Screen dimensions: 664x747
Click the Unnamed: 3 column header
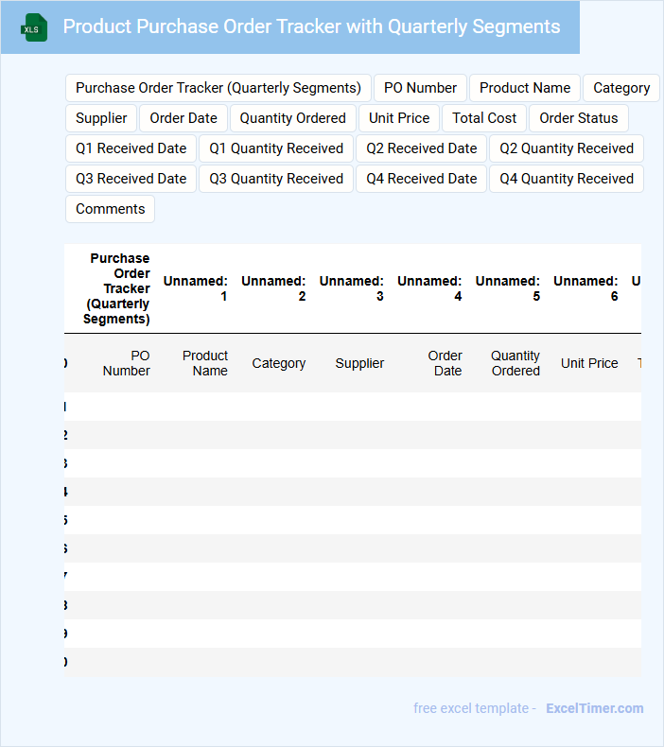coord(352,288)
